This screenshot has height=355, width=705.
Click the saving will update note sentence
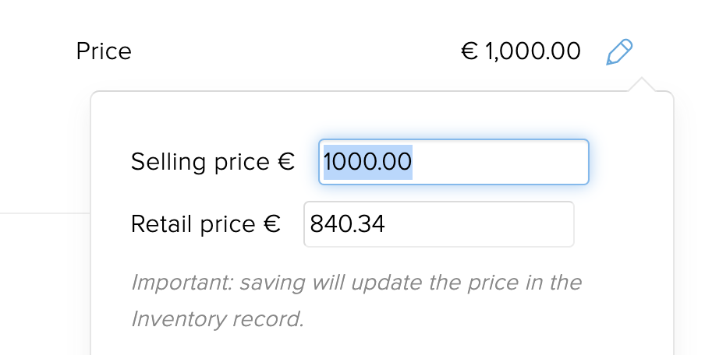click(356, 301)
